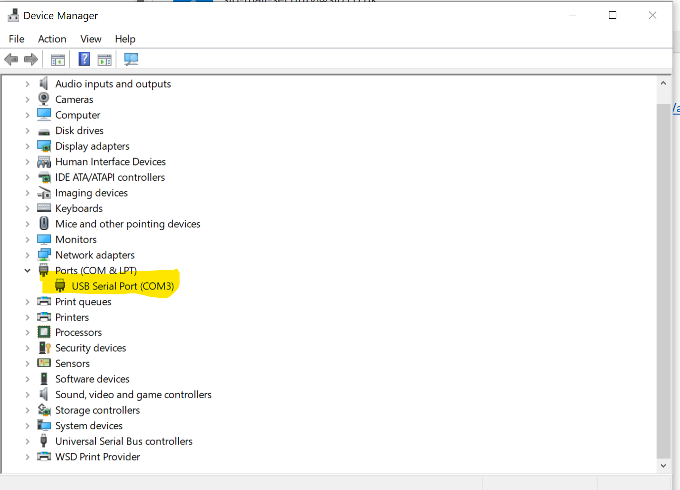Select the highlighted USB Serial Port (COM3)

pyautogui.click(x=122, y=286)
